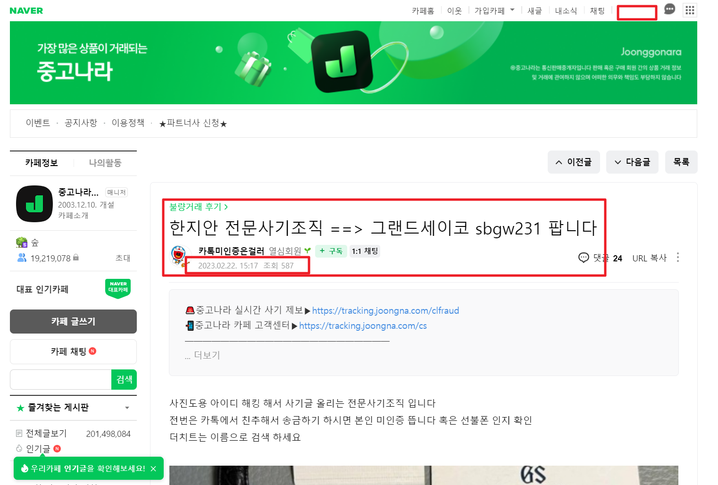Click the 중고나라 green banner image
718x485 pixels.
coord(353,63)
